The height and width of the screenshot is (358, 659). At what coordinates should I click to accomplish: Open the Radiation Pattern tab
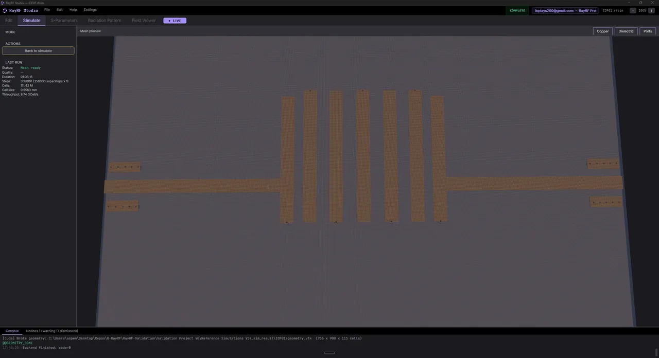coord(105,21)
